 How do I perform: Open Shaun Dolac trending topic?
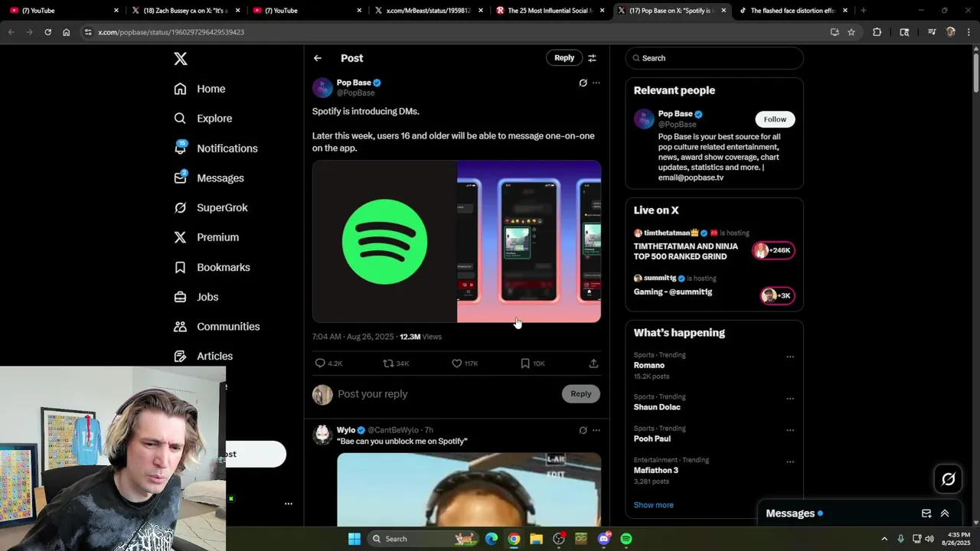coord(657,407)
